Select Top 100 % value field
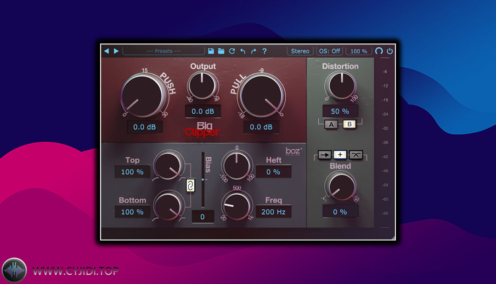The image size is (496, 284). pyautogui.click(x=132, y=172)
